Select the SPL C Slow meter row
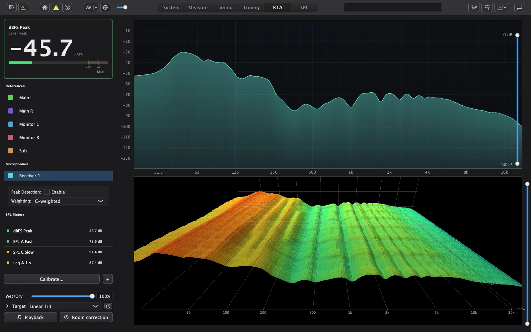 tap(58, 252)
